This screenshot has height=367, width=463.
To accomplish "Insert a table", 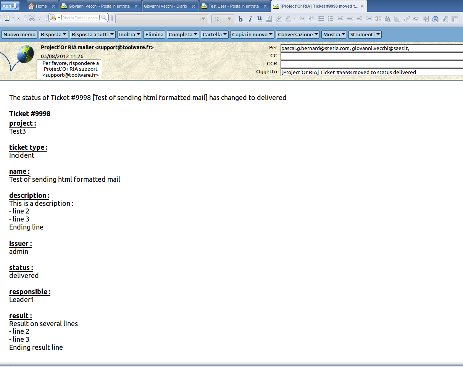I will pyautogui.click(x=397, y=19).
